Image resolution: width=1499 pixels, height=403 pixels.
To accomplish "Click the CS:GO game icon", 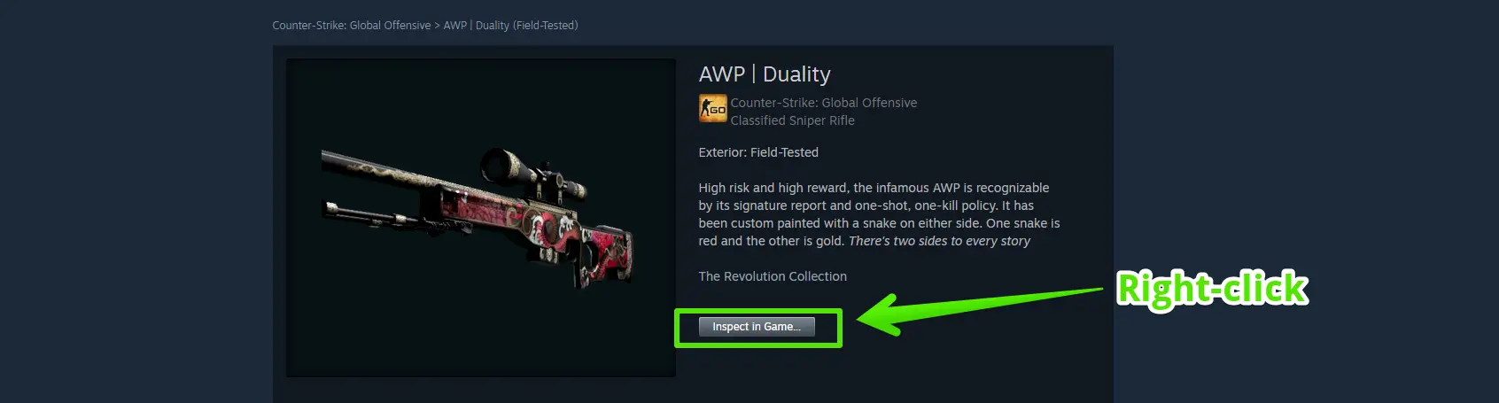I will coord(713,108).
